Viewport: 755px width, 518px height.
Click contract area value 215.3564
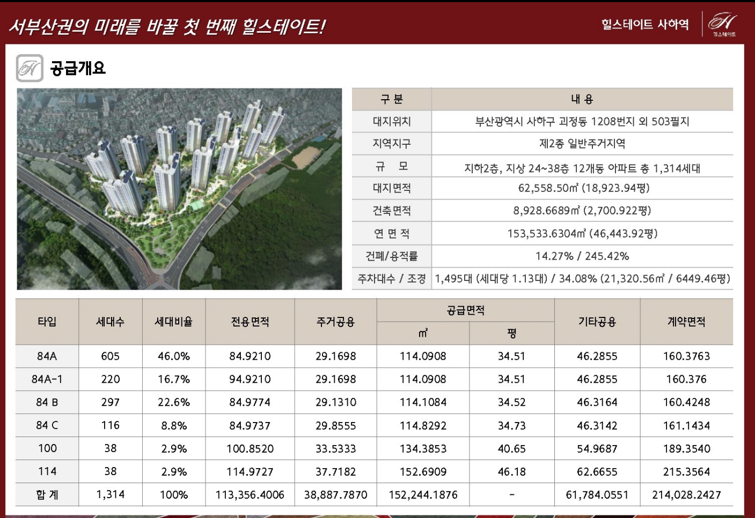point(687,471)
